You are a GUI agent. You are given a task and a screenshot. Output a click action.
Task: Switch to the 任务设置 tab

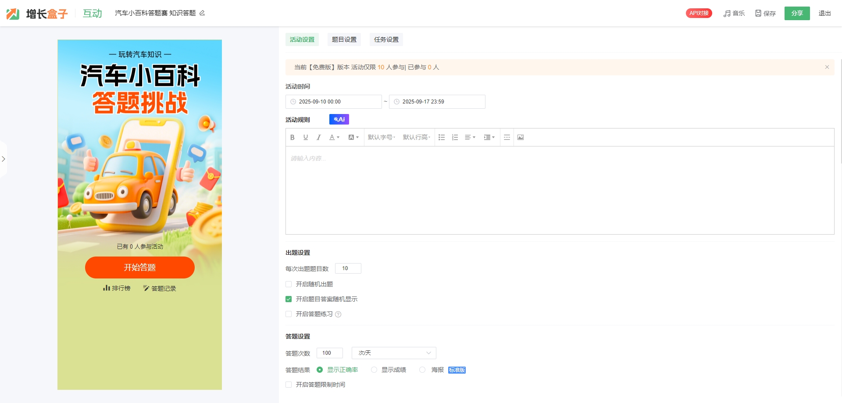[386, 39]
